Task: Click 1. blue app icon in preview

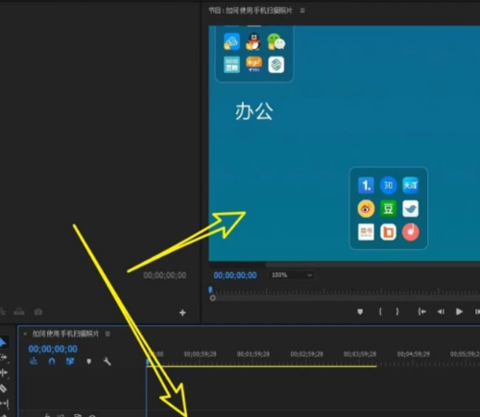Action: 366,185
